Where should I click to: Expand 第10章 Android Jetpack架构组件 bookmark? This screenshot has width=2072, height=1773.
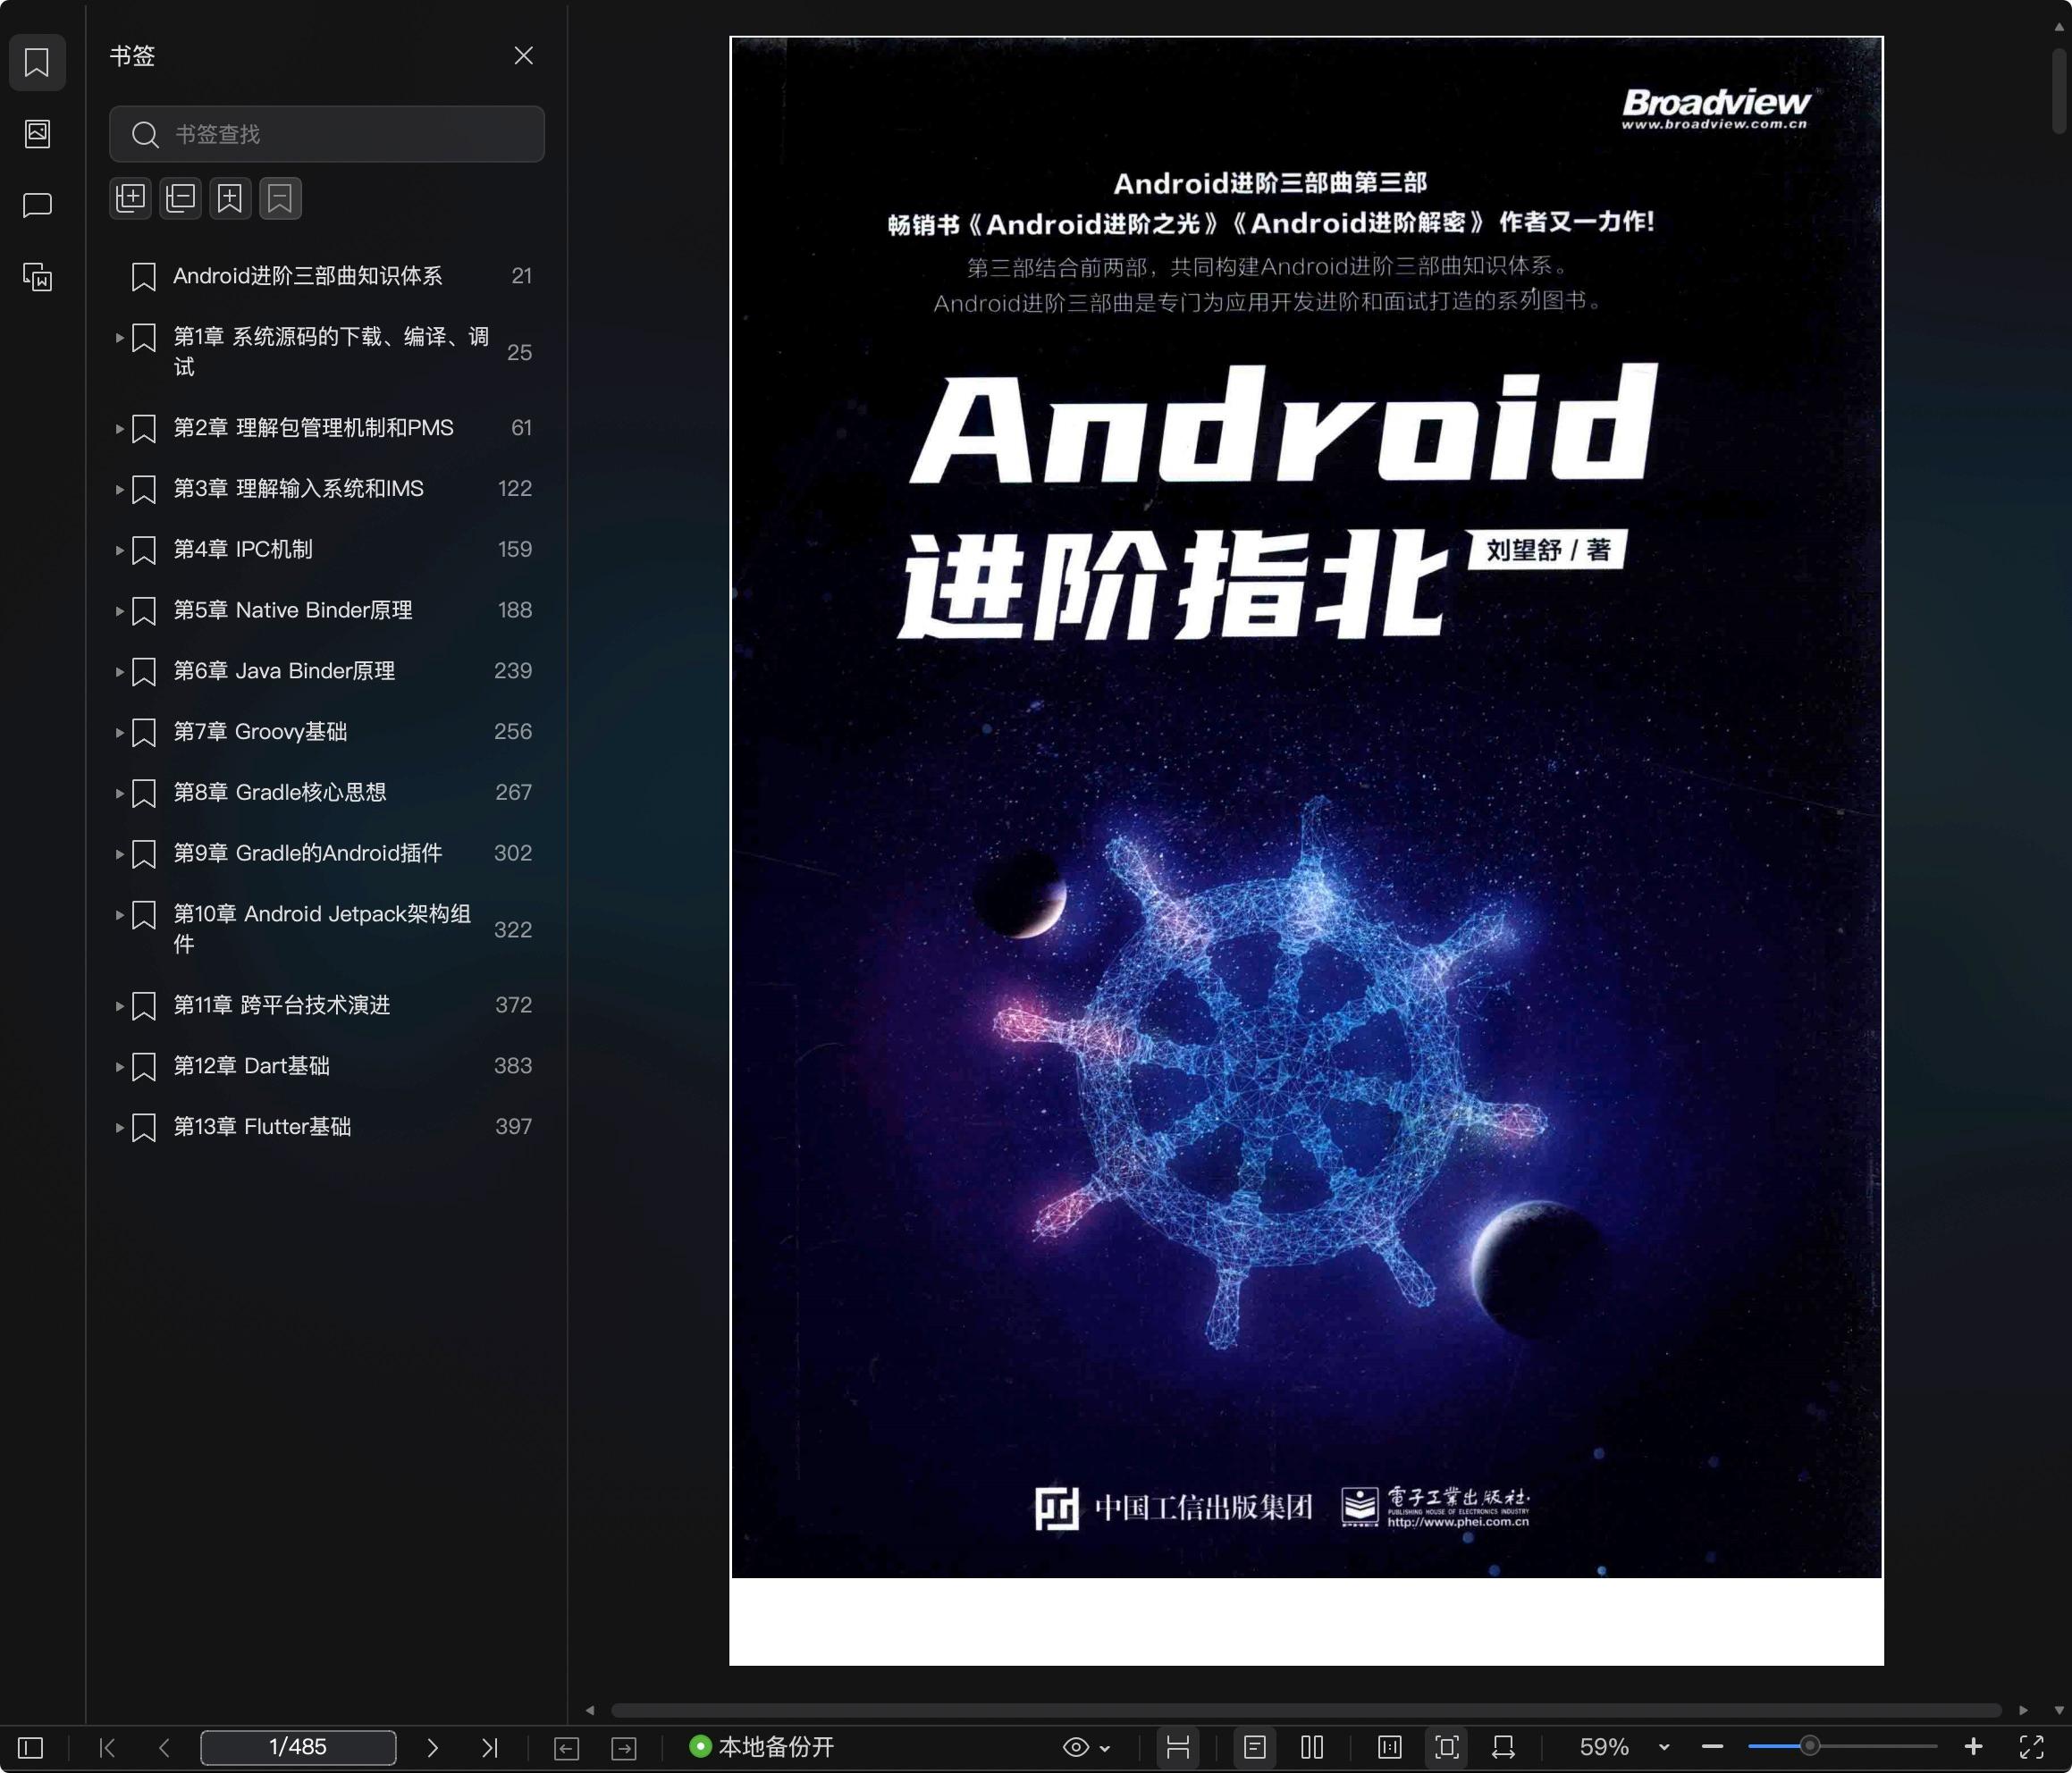point(119,914)
